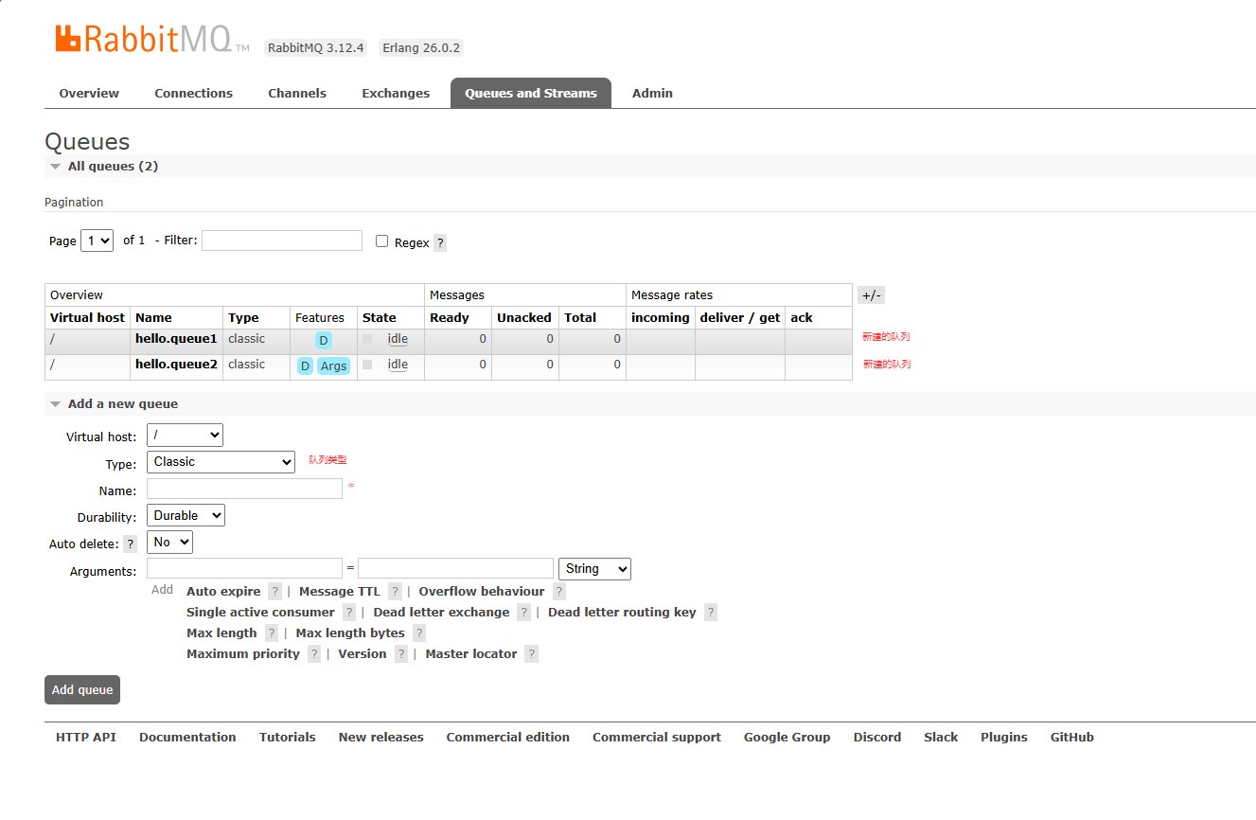
Task: Click the Add queue button
Action: 82,690
